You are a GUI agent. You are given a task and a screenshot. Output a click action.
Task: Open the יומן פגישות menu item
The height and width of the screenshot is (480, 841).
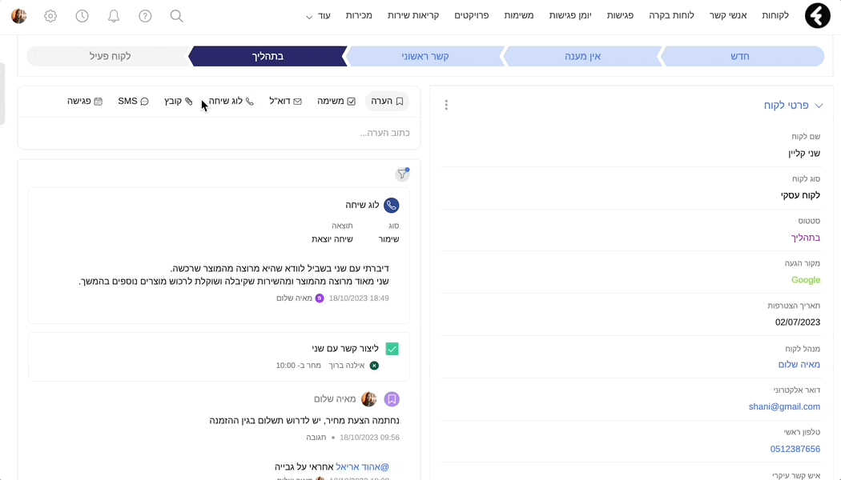point(570,15)
